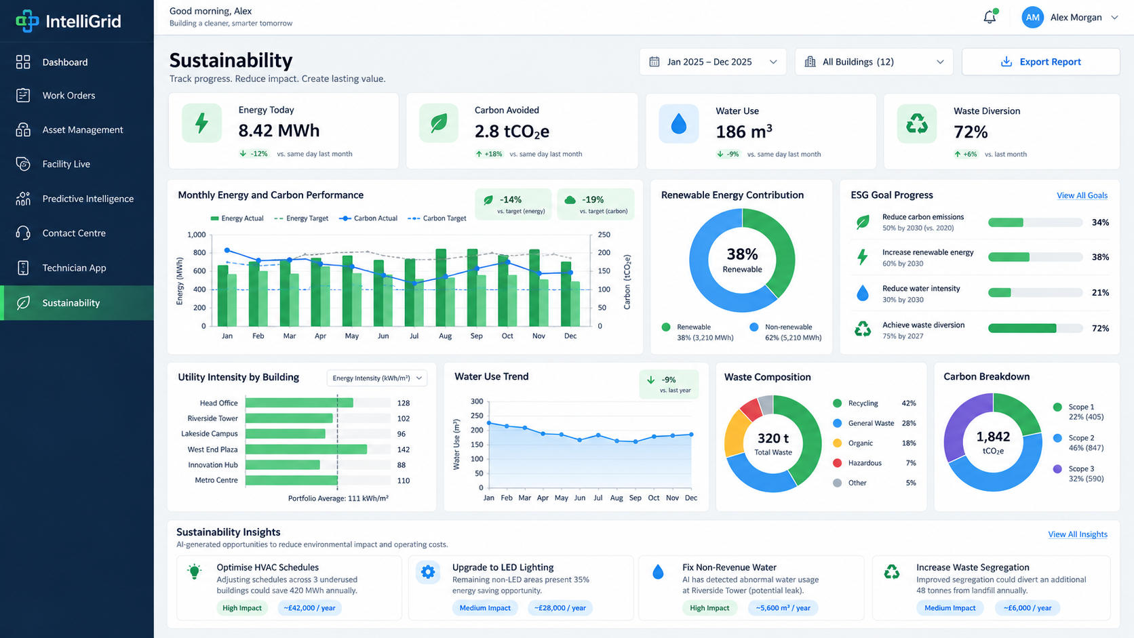Click the Achieve waste diversion progress bar

(1035, 328)
